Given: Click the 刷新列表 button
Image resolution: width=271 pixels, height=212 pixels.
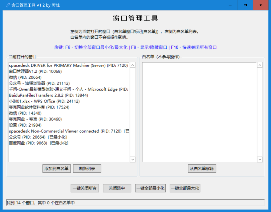Looking at the screenshot, I should click(x=87, y=168).
